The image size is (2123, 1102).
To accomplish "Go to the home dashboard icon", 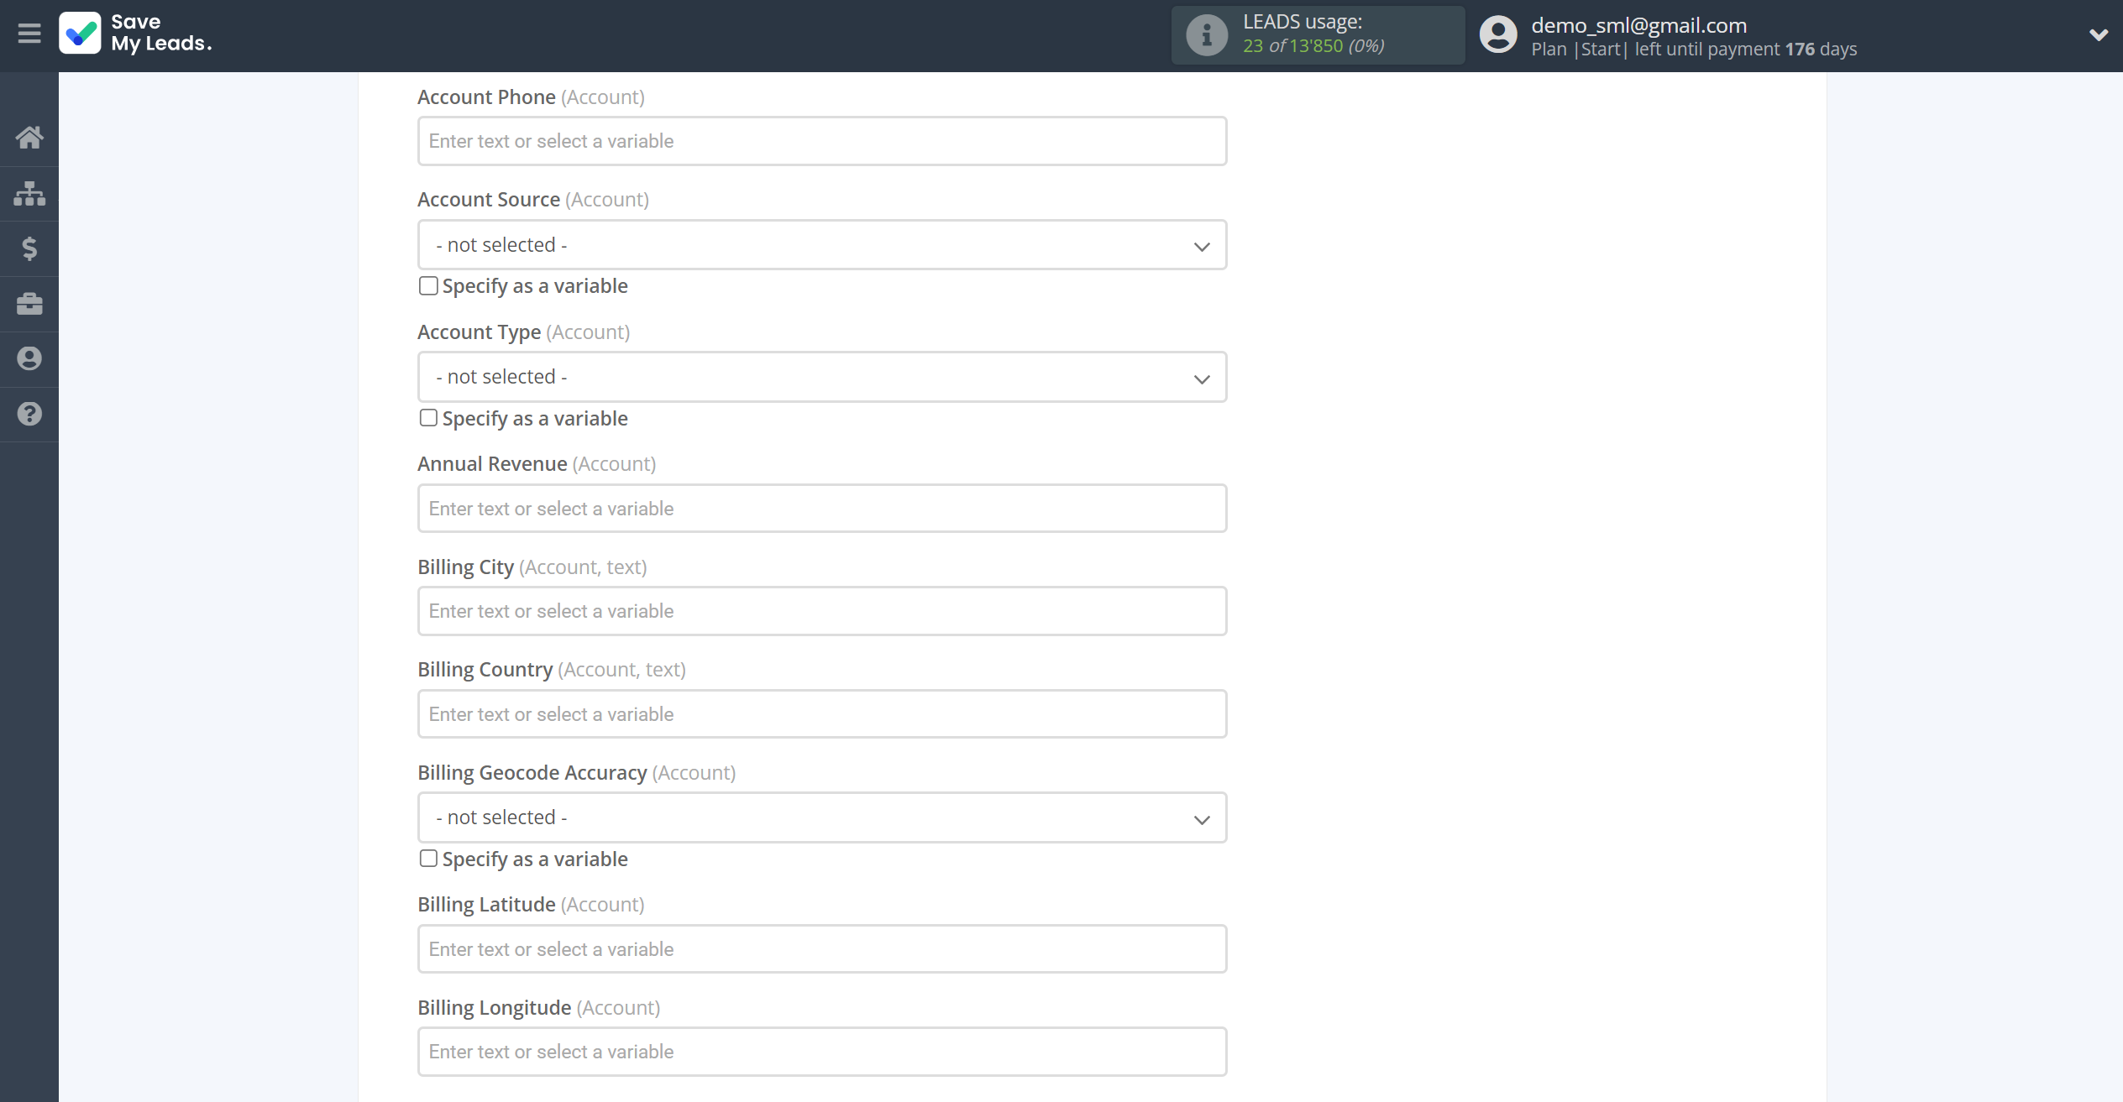I will (x=29, y=138).
